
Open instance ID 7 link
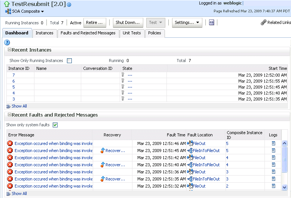[x=13, y=75]
